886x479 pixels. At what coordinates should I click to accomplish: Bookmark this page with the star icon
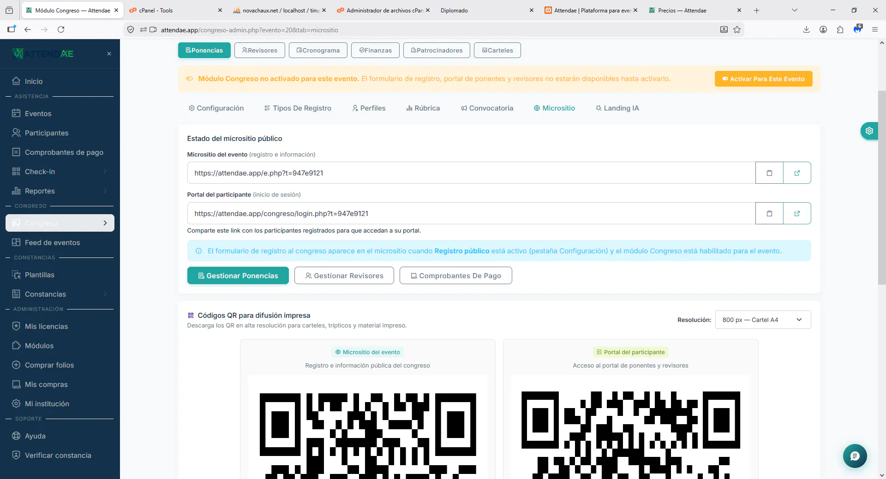pos(737,29)
